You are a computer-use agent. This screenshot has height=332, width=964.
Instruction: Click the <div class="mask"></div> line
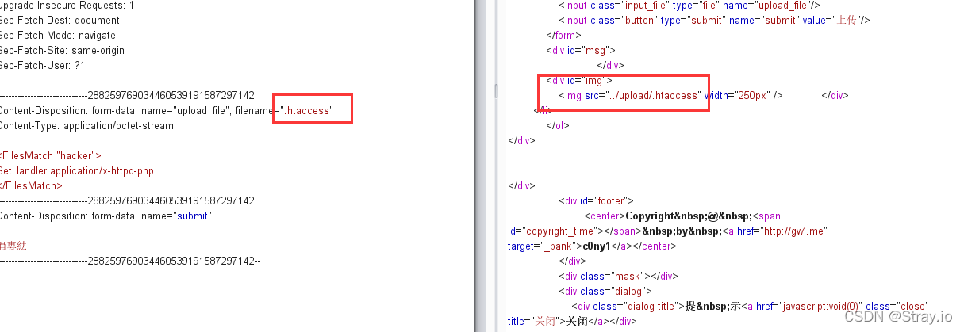[618, 277]
